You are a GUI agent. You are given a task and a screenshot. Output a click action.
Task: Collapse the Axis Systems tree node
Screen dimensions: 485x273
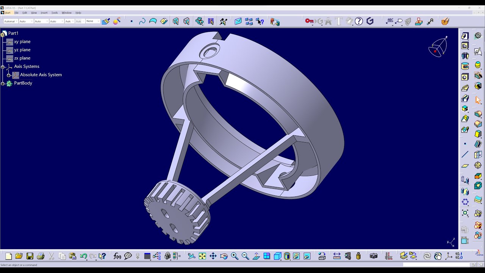[3, 67]
